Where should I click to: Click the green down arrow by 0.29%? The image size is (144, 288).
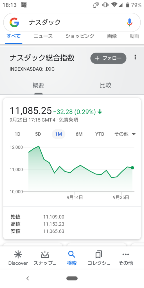(100, 111)
